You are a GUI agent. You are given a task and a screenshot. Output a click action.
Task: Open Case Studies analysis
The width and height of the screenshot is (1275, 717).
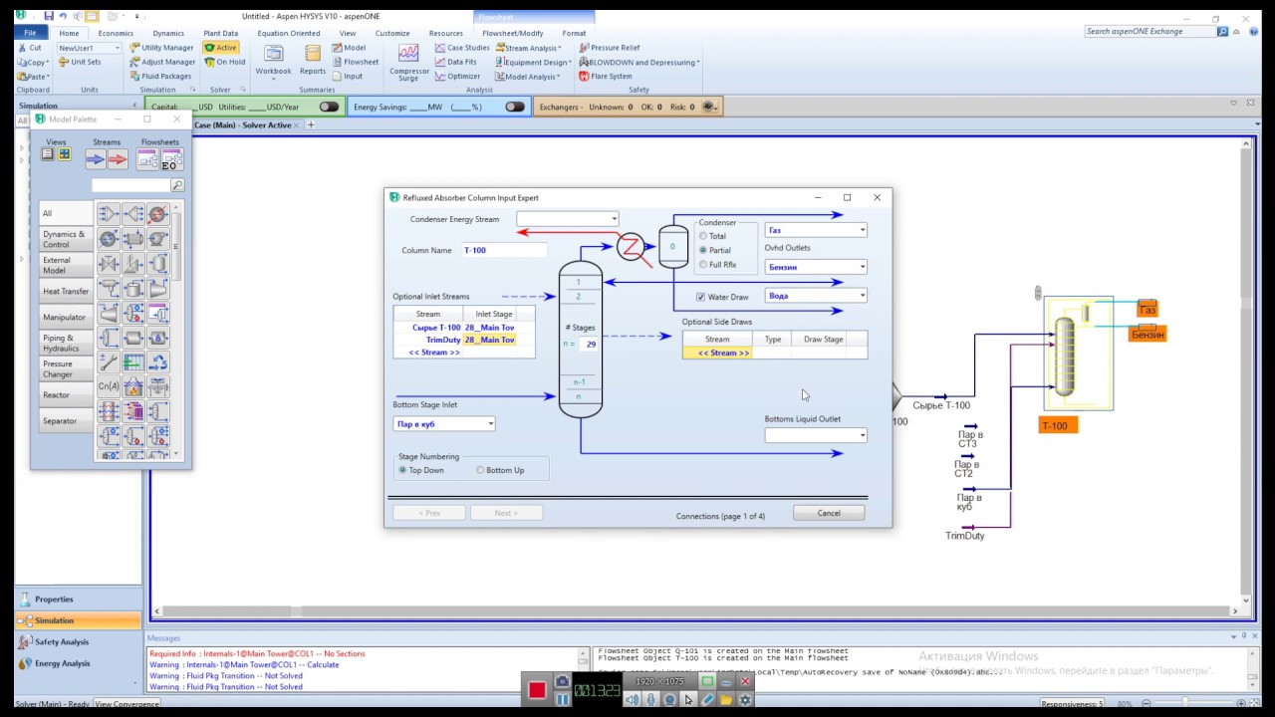pyautogui.click(x=462, y=48)
